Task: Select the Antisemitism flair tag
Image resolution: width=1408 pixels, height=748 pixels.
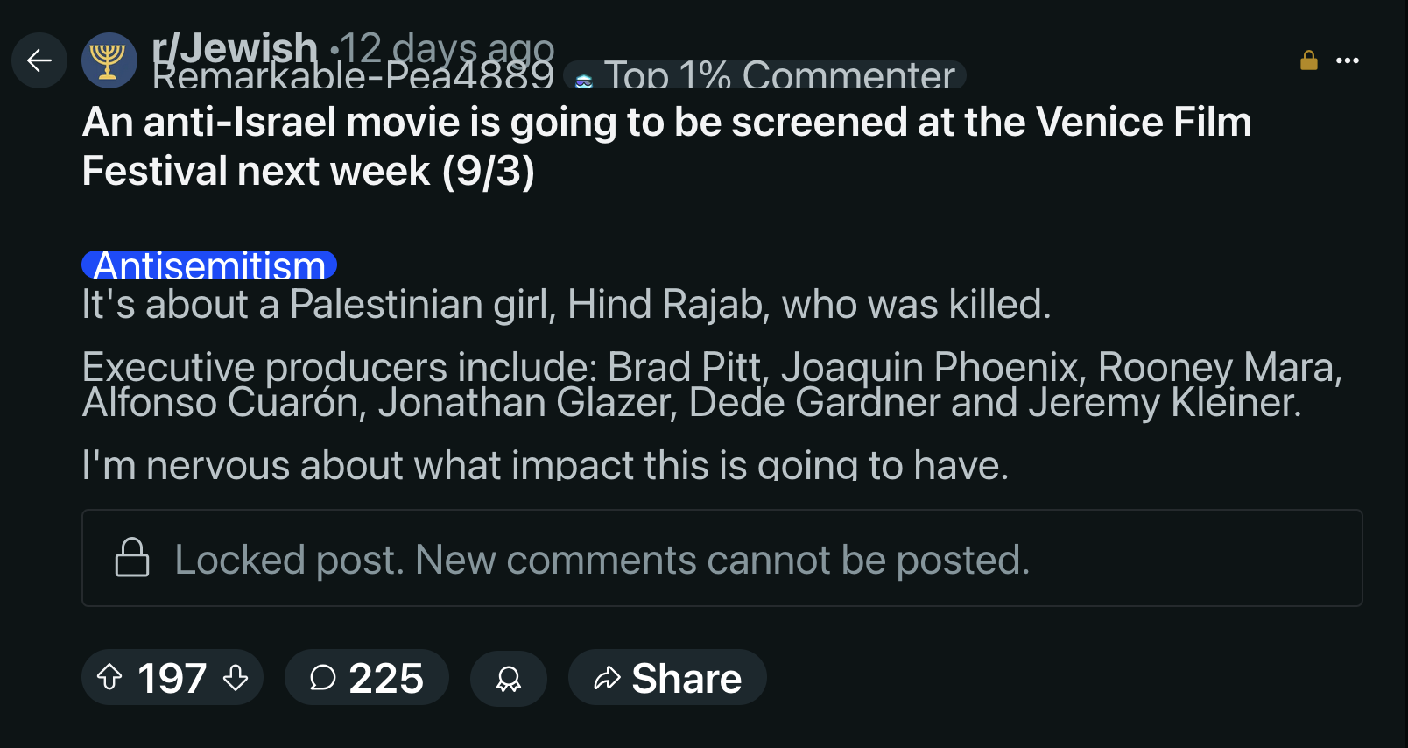Action: point(209,265)
